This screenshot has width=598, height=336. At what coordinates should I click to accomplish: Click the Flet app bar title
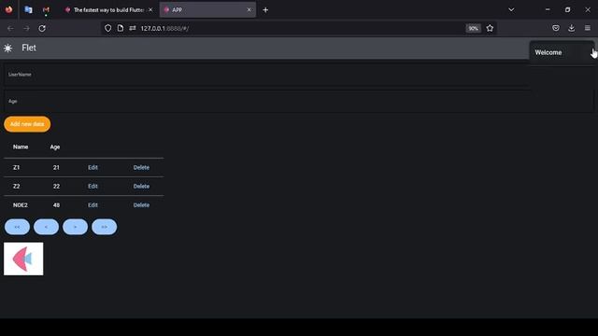tap(29, 48)
